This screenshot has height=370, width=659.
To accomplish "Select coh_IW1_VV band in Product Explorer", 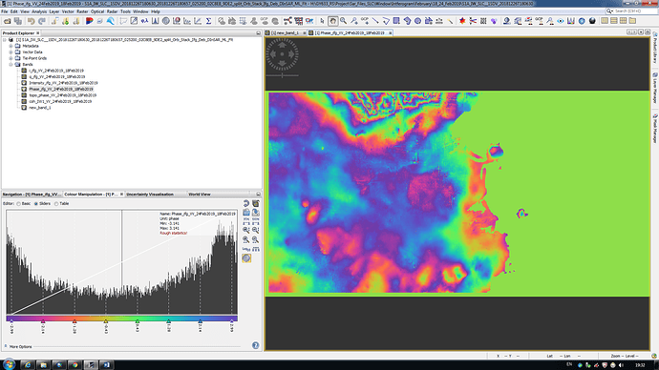I will 60,101.
